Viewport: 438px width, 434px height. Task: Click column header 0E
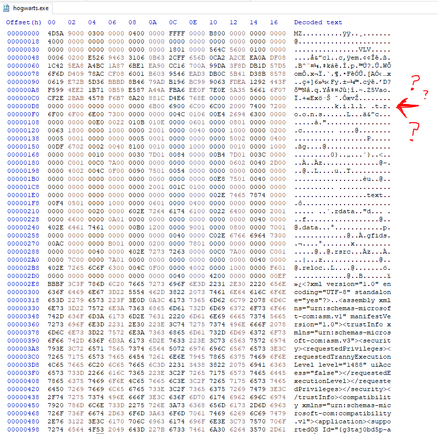(x=193, y=22)
